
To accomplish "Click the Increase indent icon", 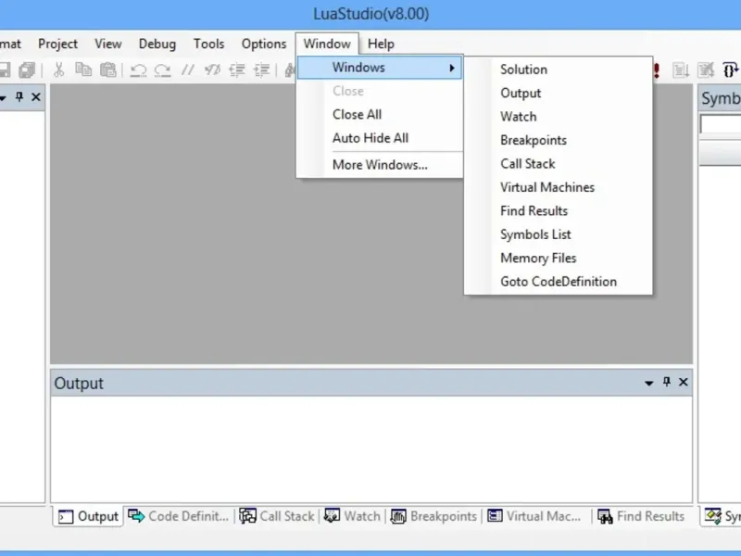I will pyautogui.click(x=261, y=70).
